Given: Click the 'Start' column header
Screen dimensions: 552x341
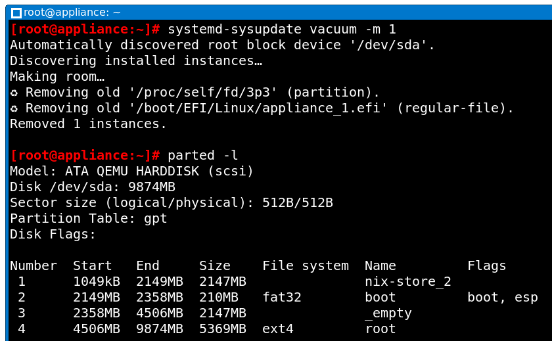Looking at the screenshot, I should [x=93, y=265].
